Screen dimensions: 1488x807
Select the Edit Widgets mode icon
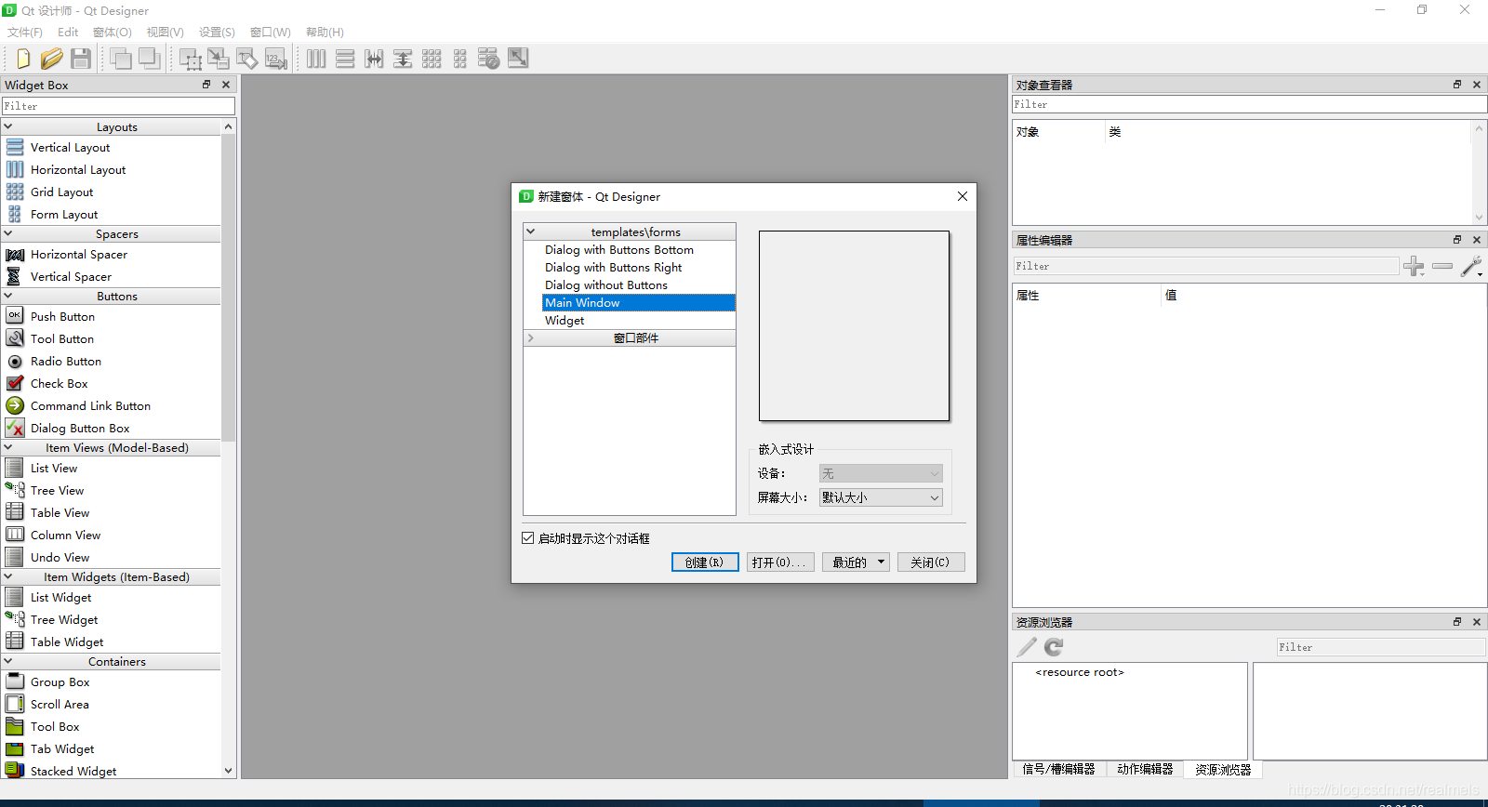(191, 59)
